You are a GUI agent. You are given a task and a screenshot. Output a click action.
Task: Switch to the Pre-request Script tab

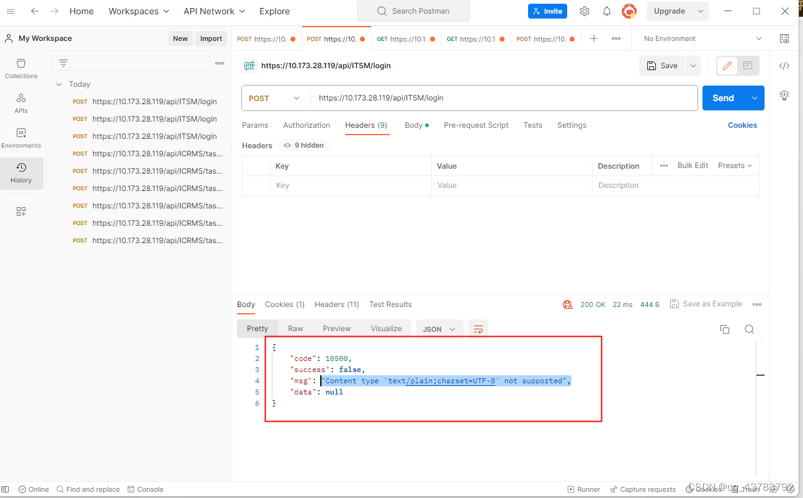pos(476,125)
